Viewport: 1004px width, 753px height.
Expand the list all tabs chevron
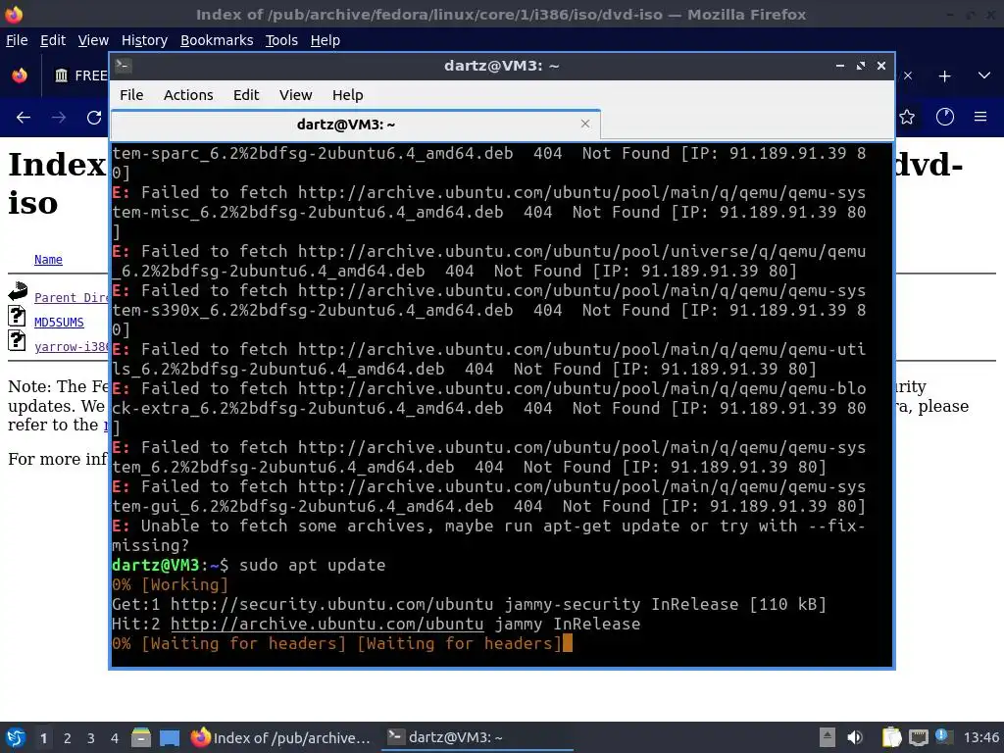(x=984, y=76)
